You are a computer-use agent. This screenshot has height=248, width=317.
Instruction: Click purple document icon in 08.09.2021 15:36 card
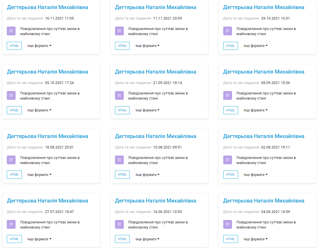tap(227, 96)
